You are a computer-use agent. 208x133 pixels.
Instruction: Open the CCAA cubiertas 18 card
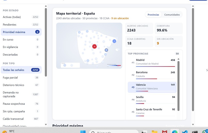139,41
